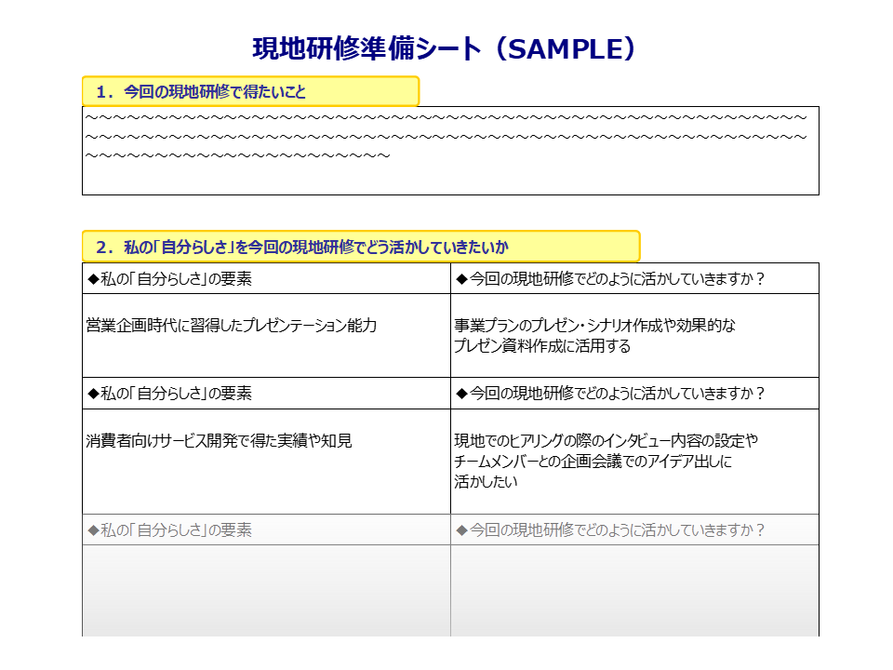Click the second black ◆今回の現地研修でどのように header cell
The width and height of the screenshot is (893, 670).
point(634,394)
